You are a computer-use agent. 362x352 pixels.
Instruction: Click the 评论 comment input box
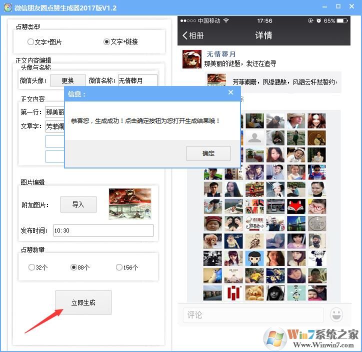253,315
